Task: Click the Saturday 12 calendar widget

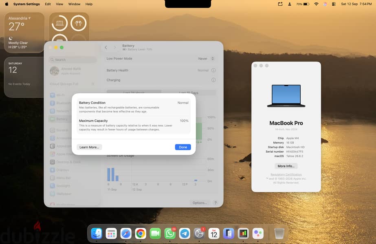Action: (x=24, y=77)
